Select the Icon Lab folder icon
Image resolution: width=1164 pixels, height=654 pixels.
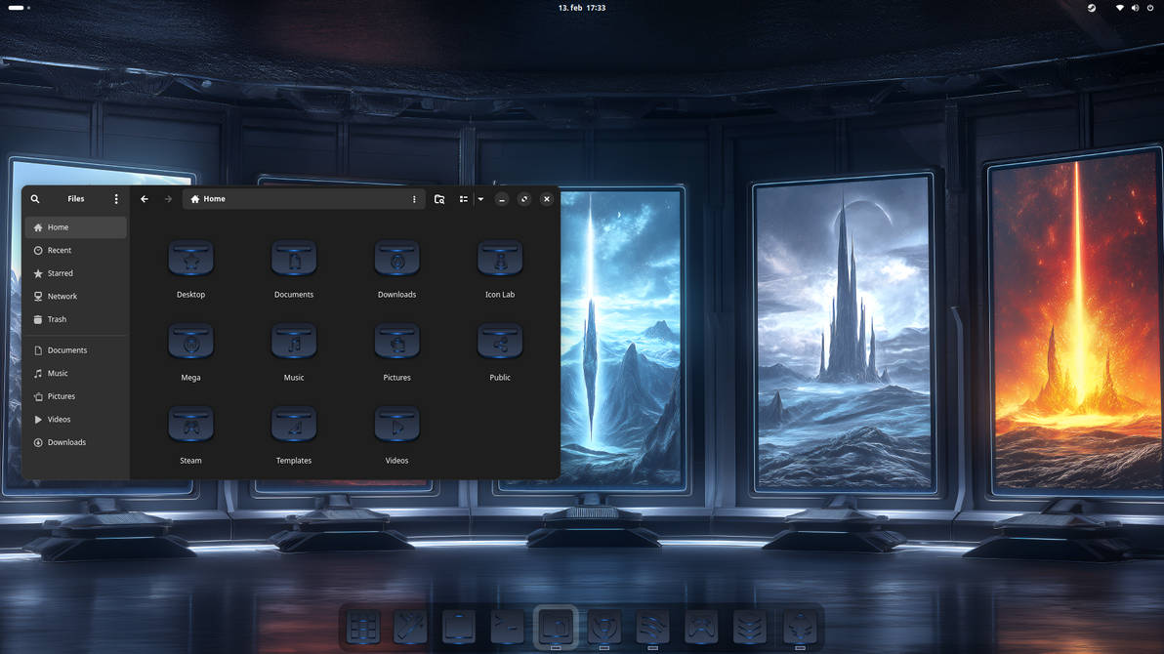pyautogui.click(x=500, y=259)
